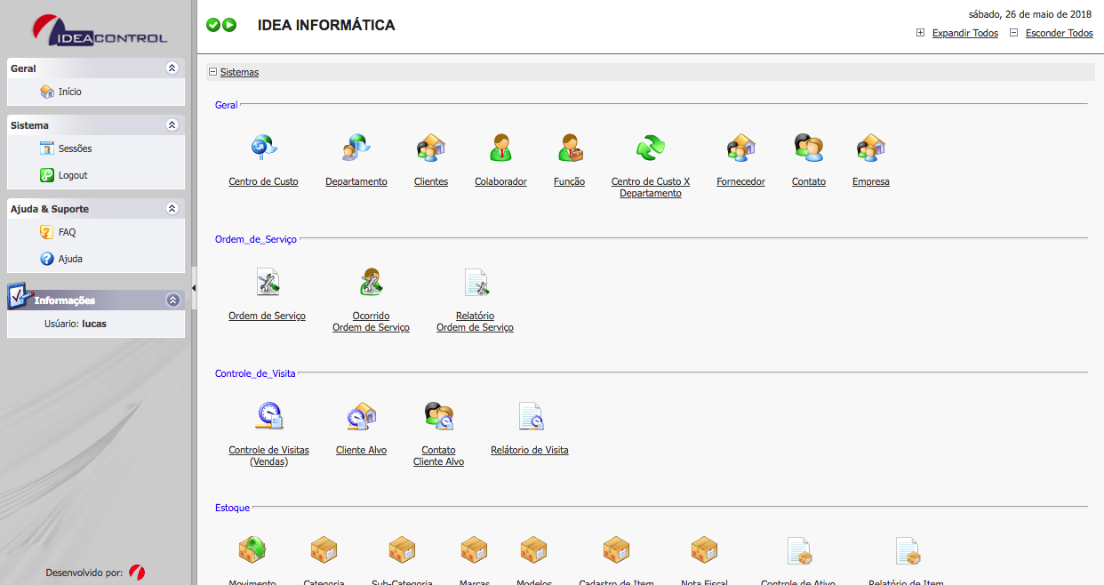Open the Cadastro de Item icon
The height and width of the screenshot is (585, 1104).
[x=616, y=550]
